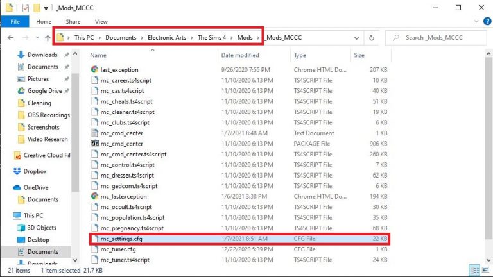Open the View ribbon tab
Viewport: 493px width, 277px height.
(101, 21)
